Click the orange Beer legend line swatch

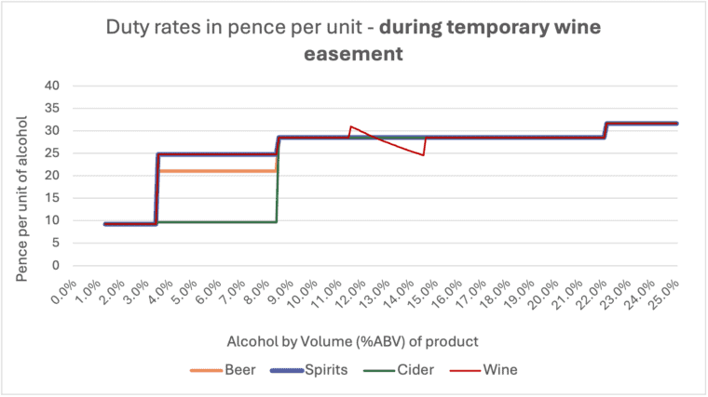click(205, 370)
